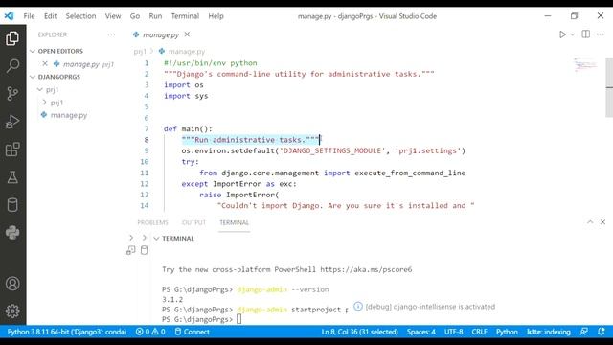Click django-intellisense activated notification
Viewport: 613px width, 345px height.
[424, 307]
